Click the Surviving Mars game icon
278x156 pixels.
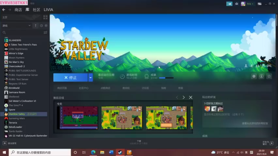(x=6, y=118)
